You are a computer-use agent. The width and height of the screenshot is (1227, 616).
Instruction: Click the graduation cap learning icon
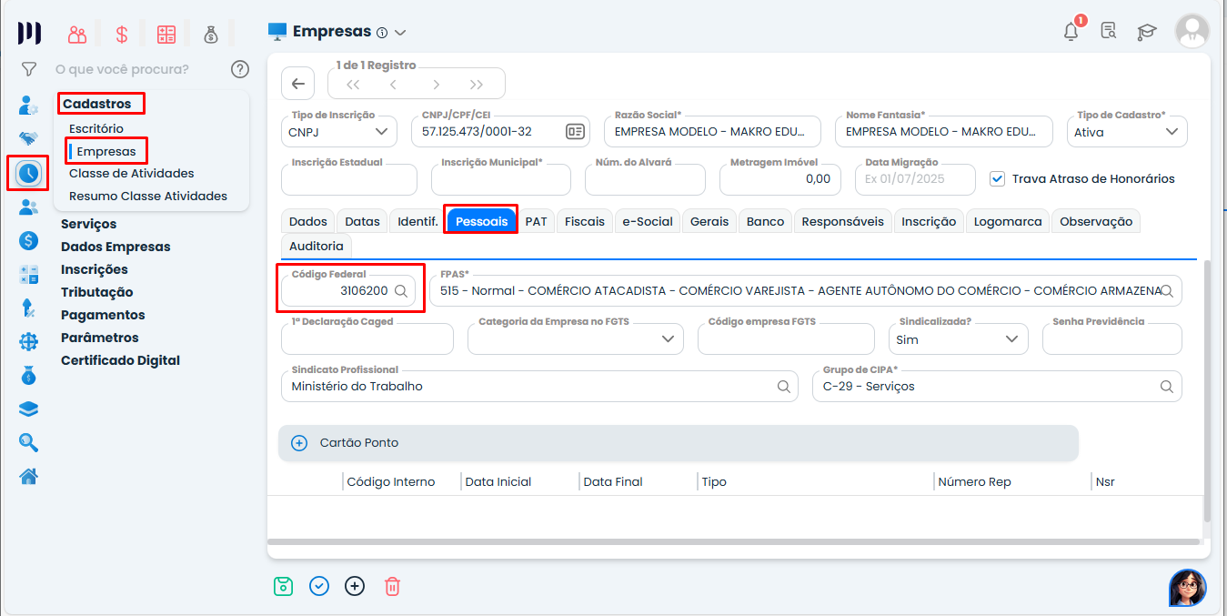1146,30
